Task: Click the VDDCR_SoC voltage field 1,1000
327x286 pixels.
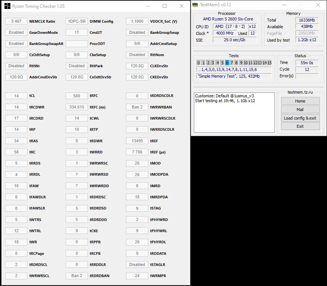Action: (x=137, y=21)
